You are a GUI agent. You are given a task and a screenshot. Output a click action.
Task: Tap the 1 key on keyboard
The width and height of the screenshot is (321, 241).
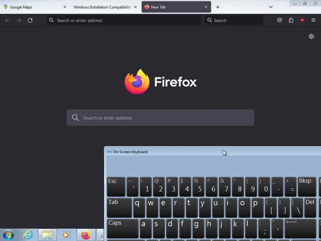145,187
